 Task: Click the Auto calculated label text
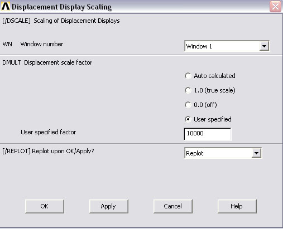[214, 76]
